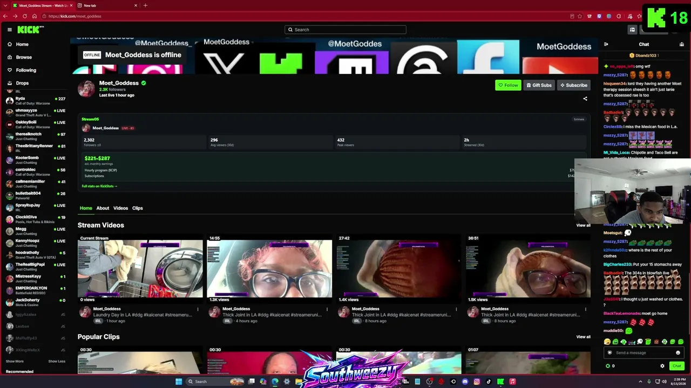This screenshot has height=388, width=691.
Task: Click the share icon below Subscribe
Action: (x=585, y=99)
